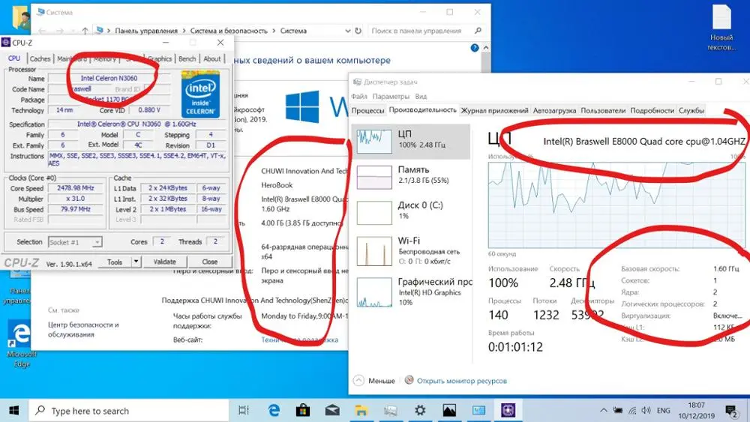Switch the ENG input language indicator
Screen dimensions: 750x422
point(664,410)
